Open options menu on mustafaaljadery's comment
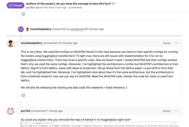Screen dimensions: 189x127 (x=176, y=43)
